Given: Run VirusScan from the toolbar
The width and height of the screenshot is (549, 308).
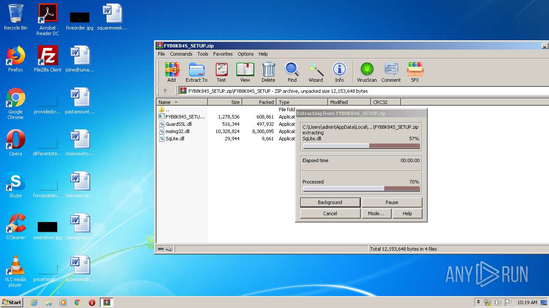Looking at the screenshot, I should click(367, 72).
